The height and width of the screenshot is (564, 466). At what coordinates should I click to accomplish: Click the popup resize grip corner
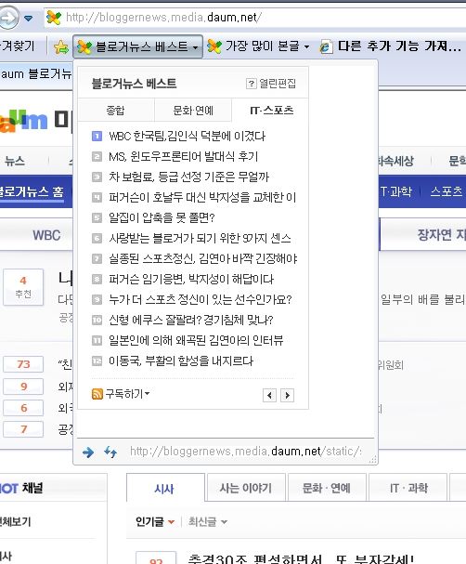coord(373,459)
